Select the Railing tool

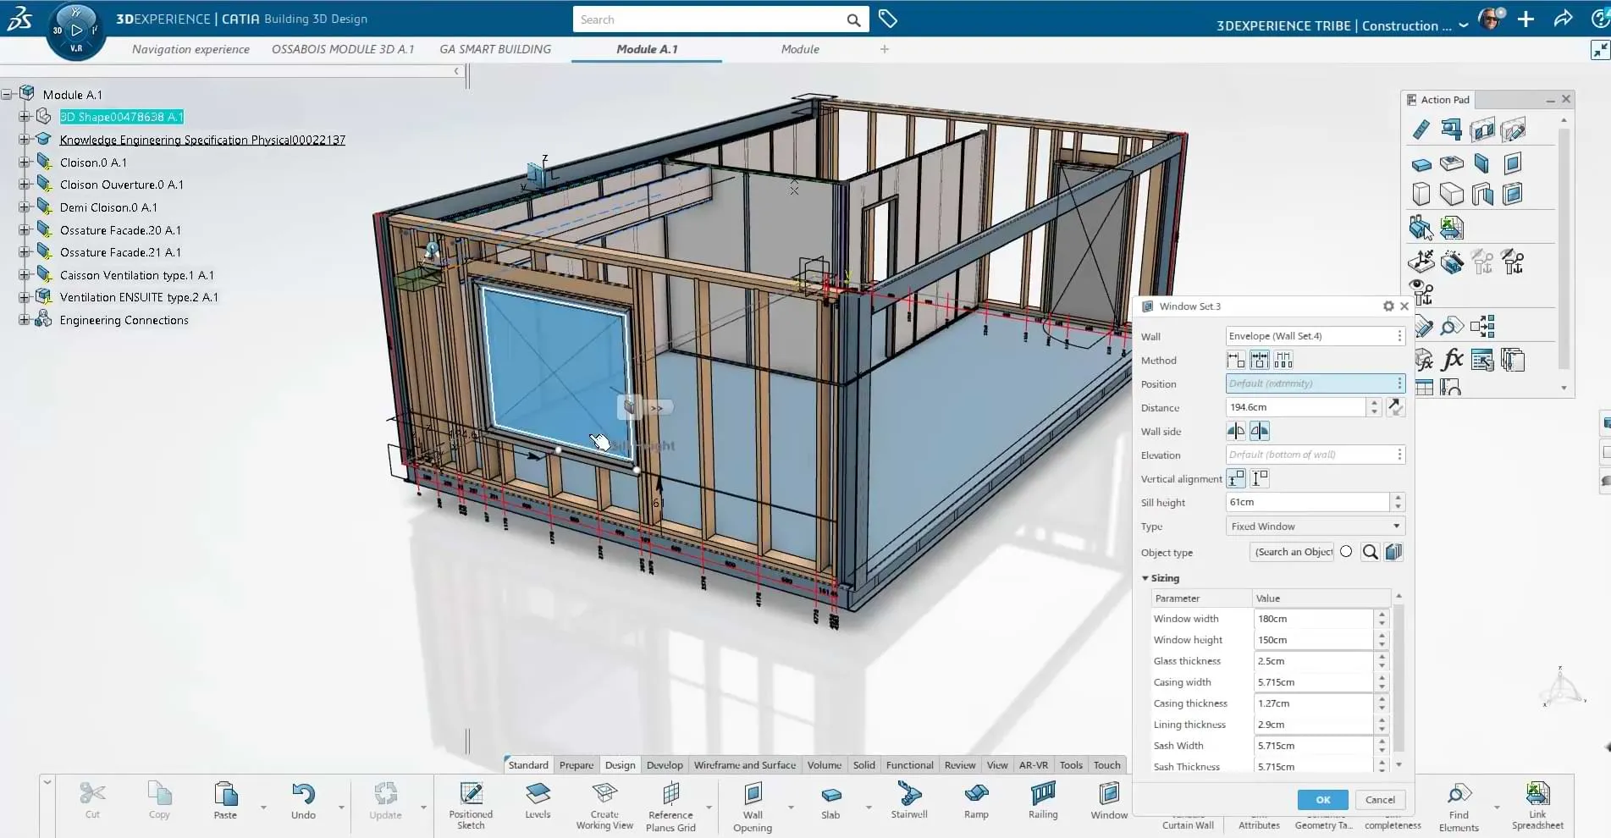pos(1043,801)
